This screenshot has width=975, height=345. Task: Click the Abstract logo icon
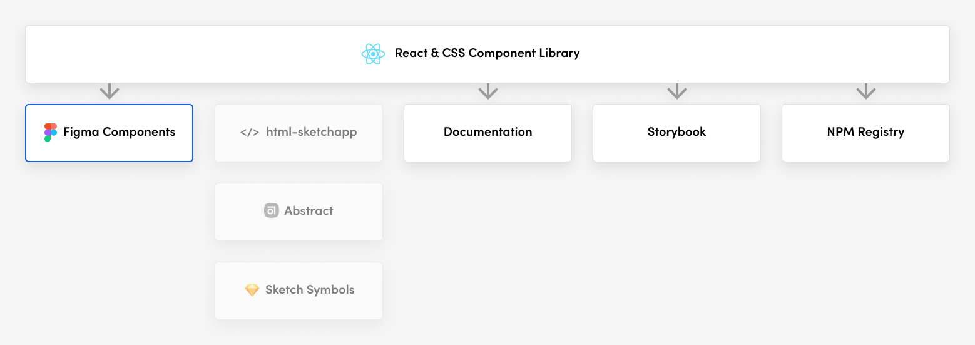pos(271,211)
